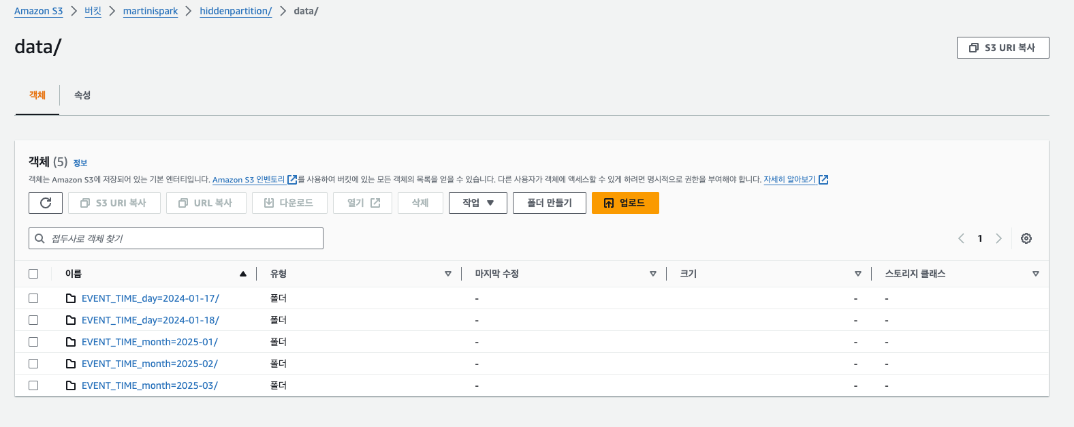Sort by 마지막 수정 column arrow
This screenshot has width=1074, height=427.
tap(653, 274)
